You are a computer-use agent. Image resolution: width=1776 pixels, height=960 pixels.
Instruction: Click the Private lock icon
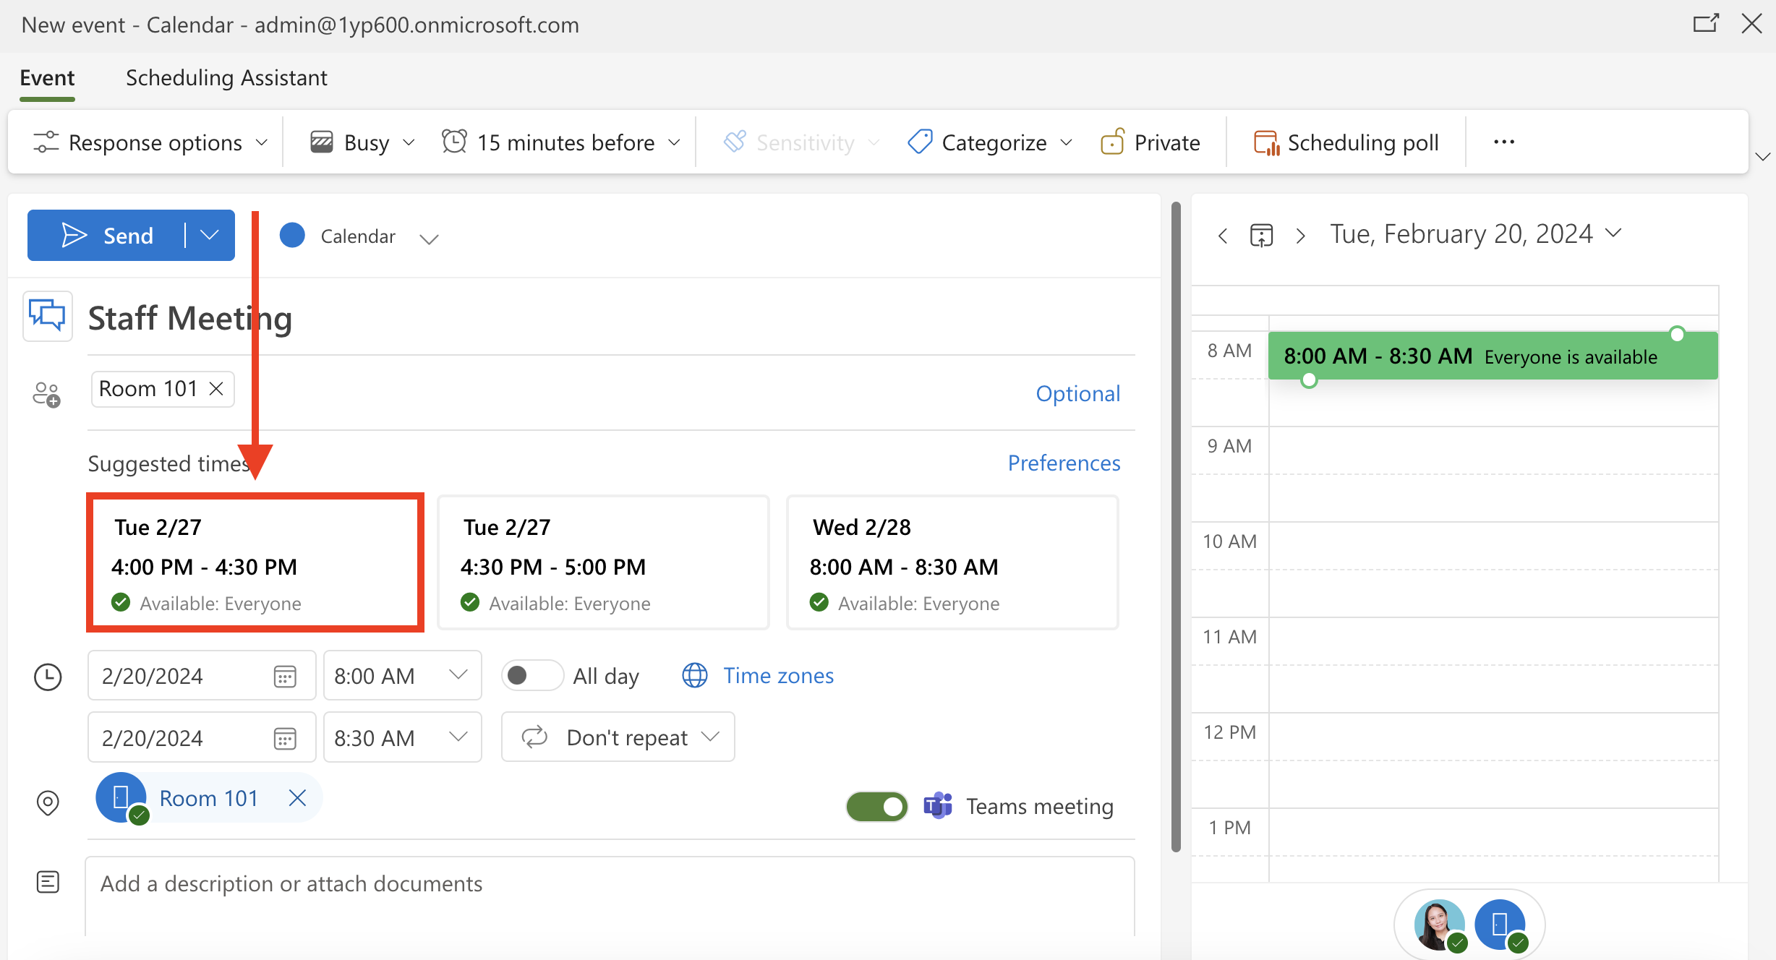tap(1112, 142)
